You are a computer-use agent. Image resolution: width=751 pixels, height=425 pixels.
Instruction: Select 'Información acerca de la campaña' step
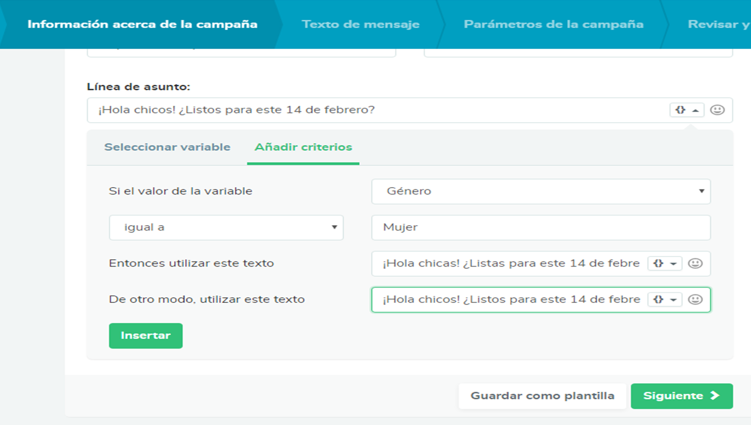(142, 24)
